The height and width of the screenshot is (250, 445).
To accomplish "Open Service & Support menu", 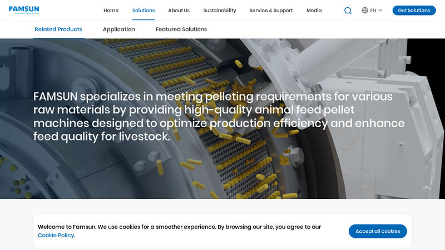I will 271,11.
